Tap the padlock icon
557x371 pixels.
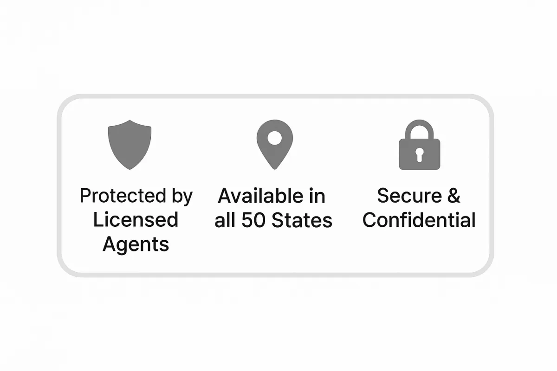[x=420, y=145]
